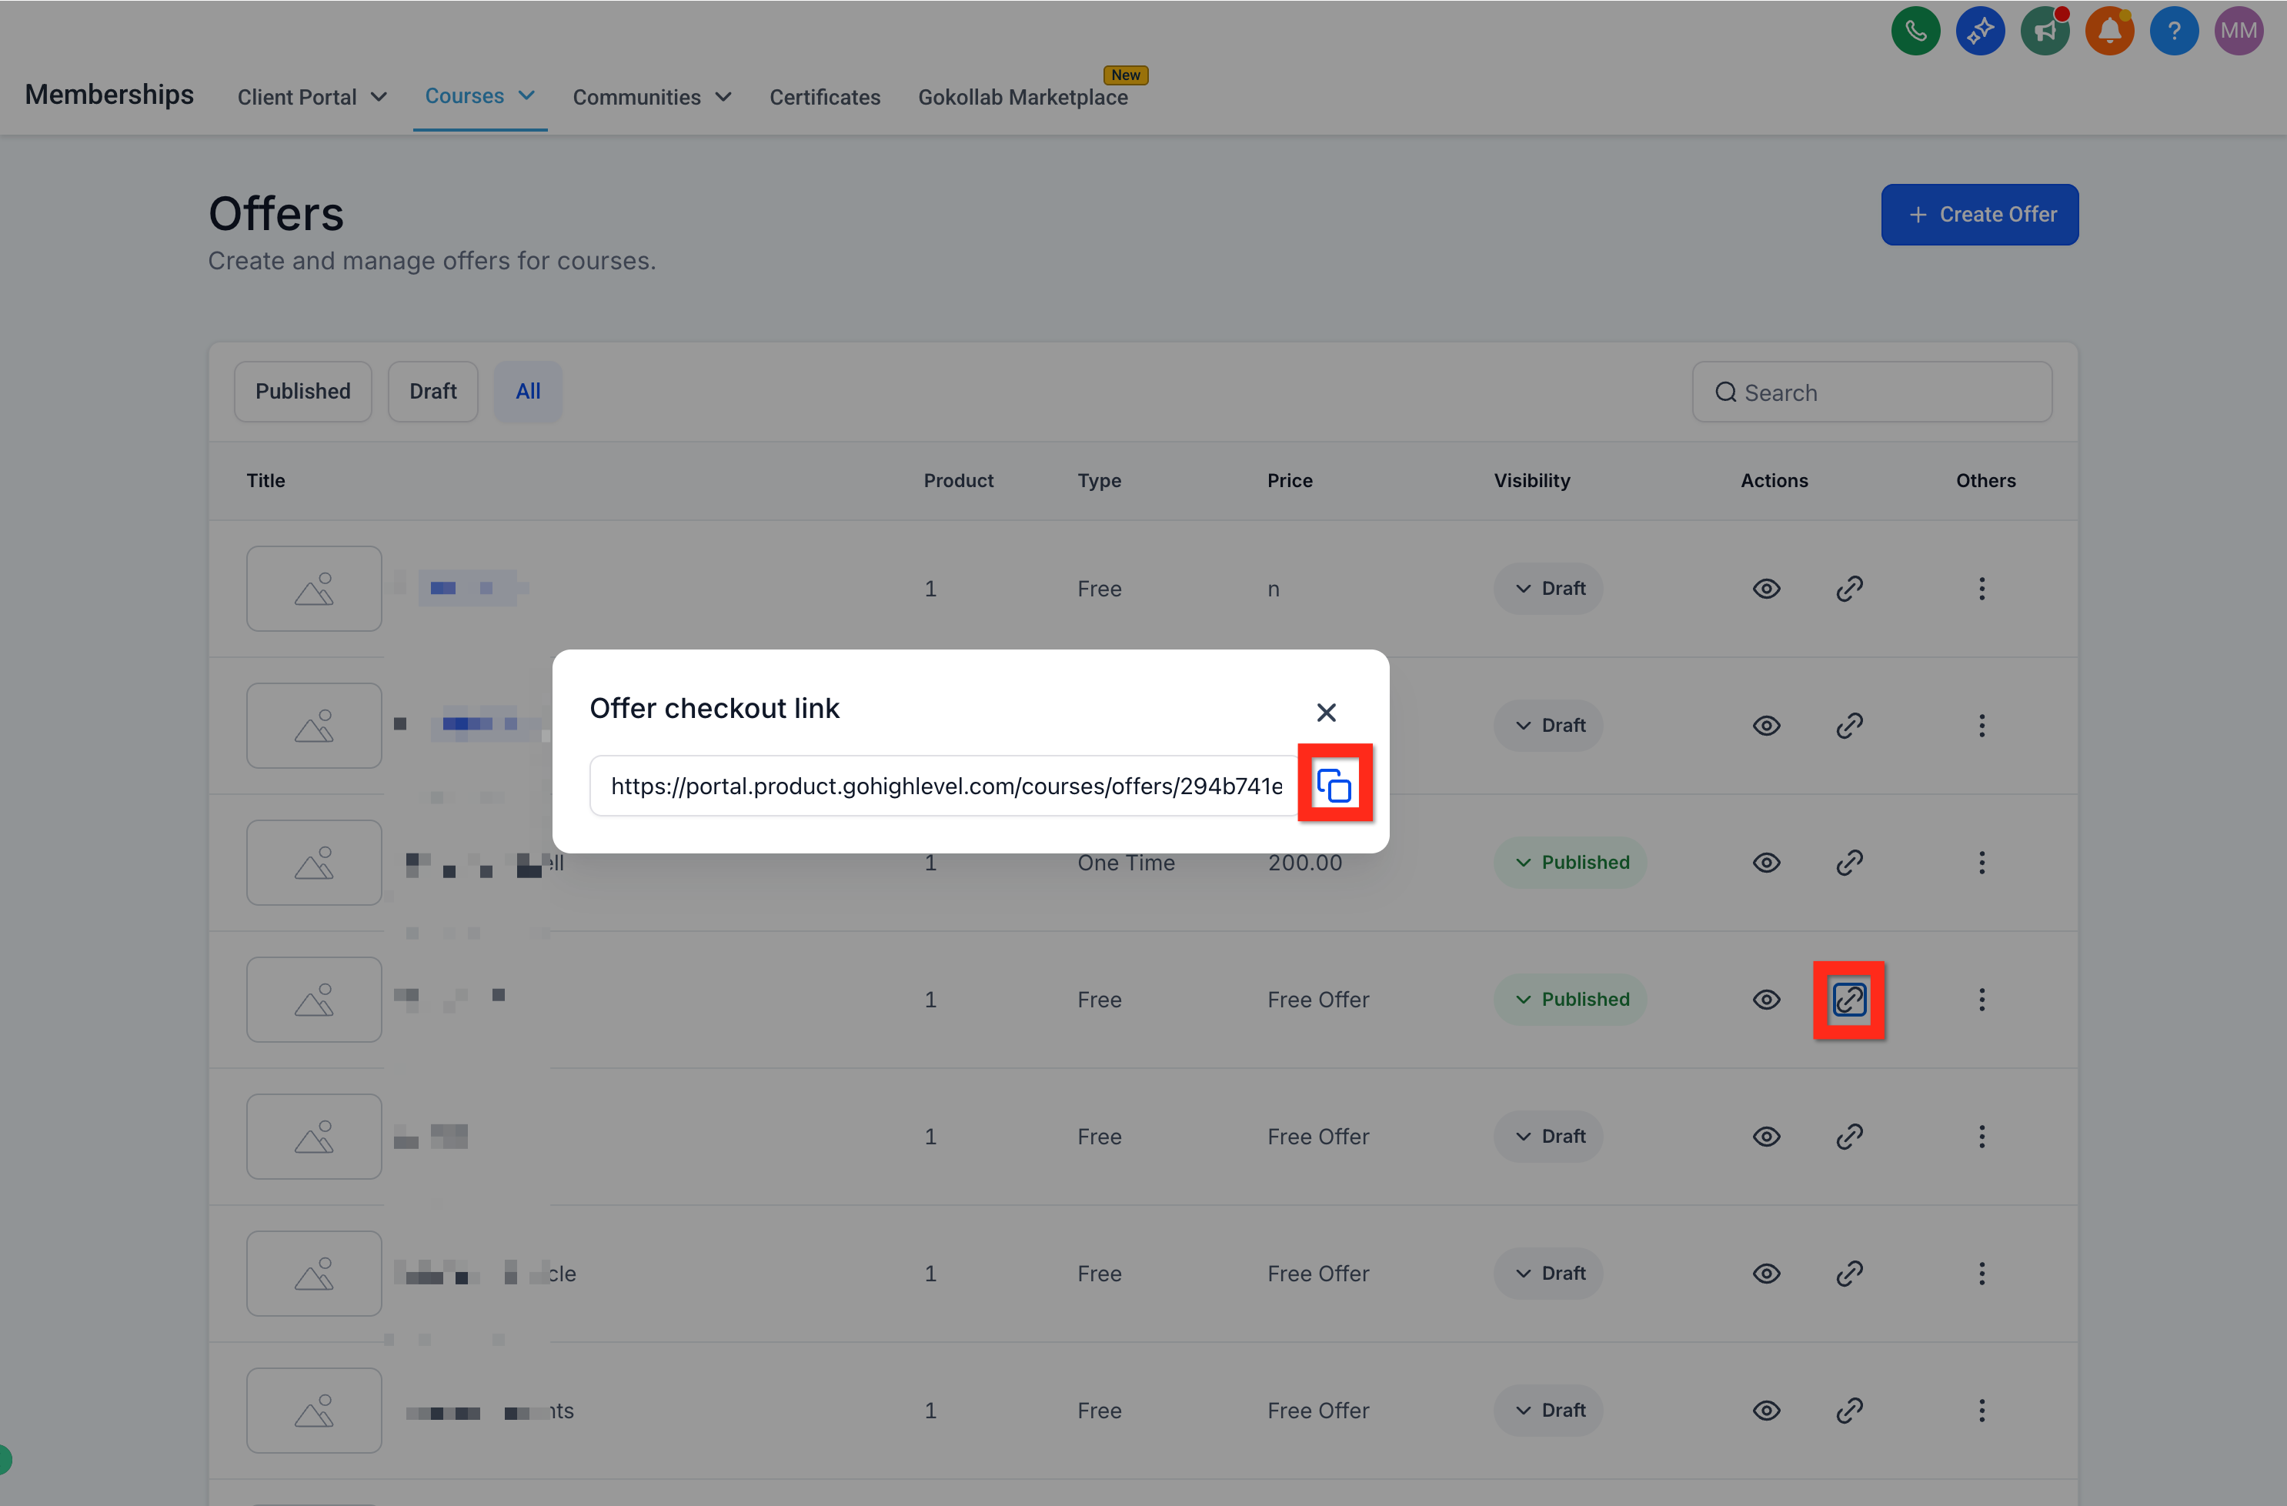Open the Draft visibility dropdown in first row
The height and width of the screenshot is (1506, 2287).
(x=1548, y=588)
